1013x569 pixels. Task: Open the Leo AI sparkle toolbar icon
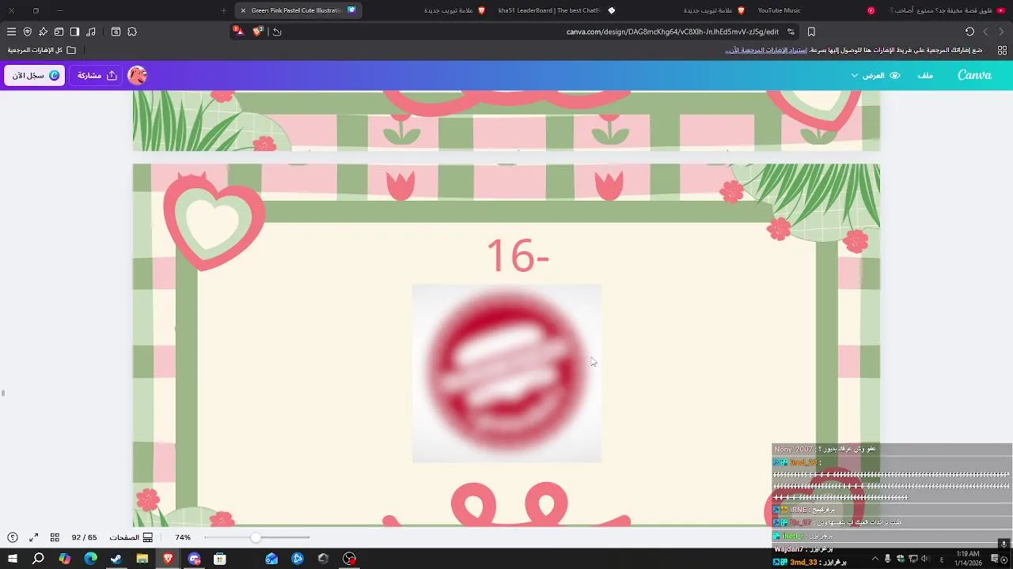(x=43, y=32)
